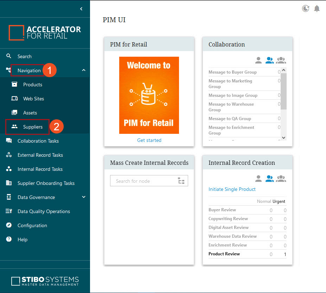The image size is (326, 293).
Task: Open Message to Buyer Group row
Action: pos(244,72)
